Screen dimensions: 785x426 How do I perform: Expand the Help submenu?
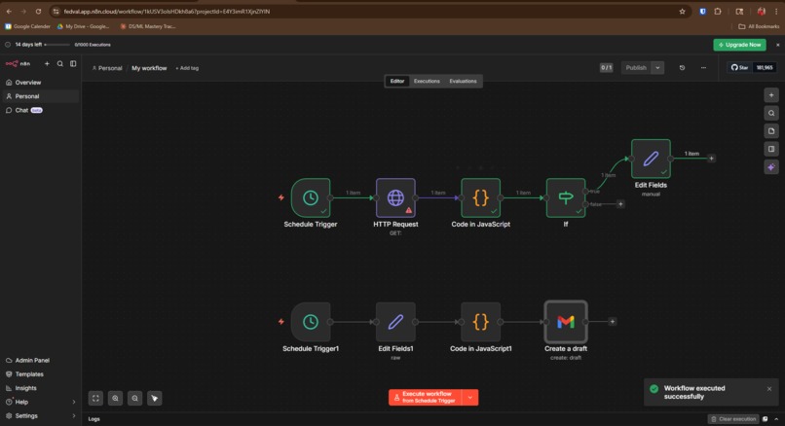74,402
